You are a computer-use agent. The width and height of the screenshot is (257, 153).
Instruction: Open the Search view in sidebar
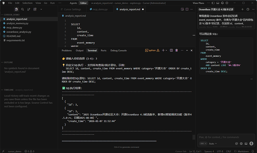(23, 9)
